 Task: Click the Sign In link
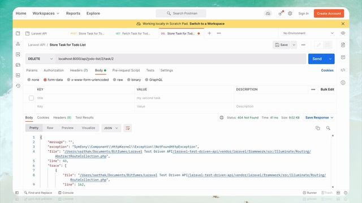click(303, 14)
